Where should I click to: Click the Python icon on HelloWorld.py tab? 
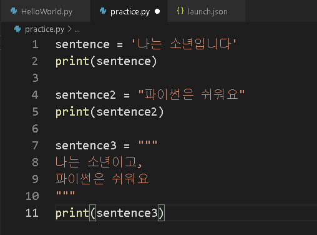(x=14, y=11)
